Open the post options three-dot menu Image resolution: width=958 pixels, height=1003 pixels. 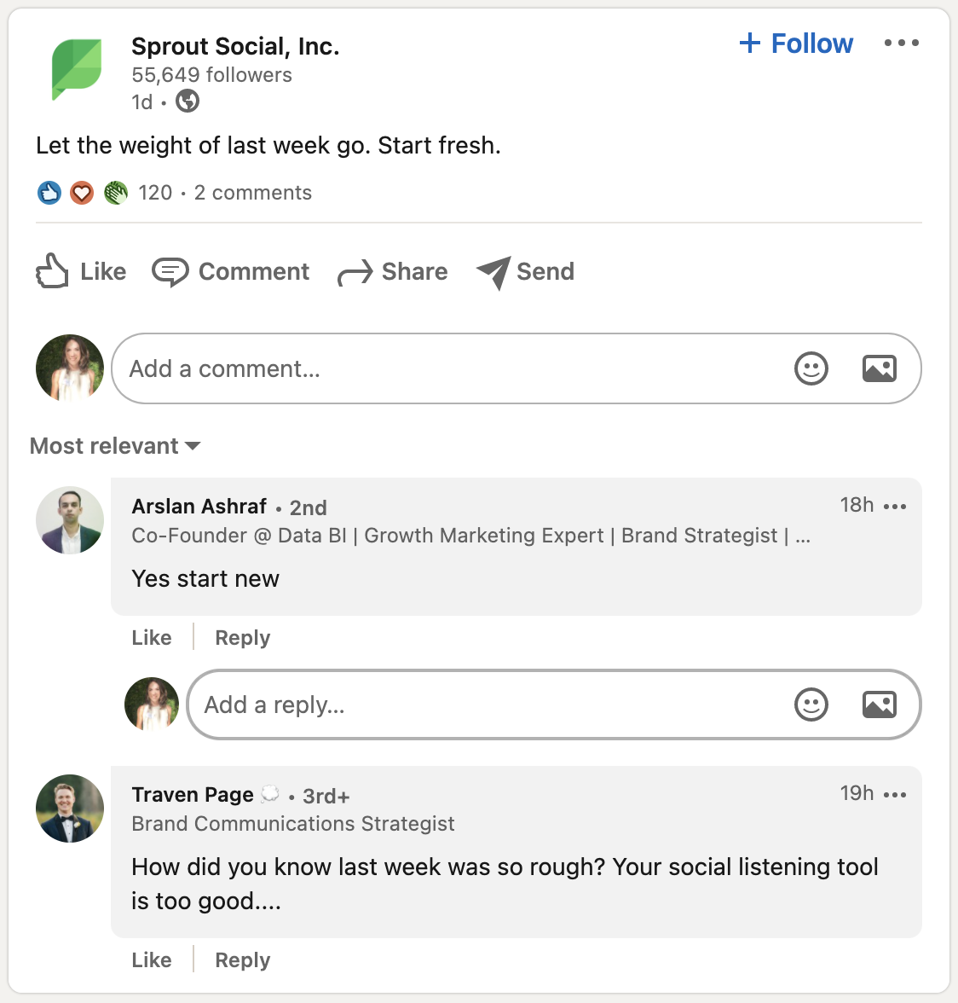[x=902, y=42]
